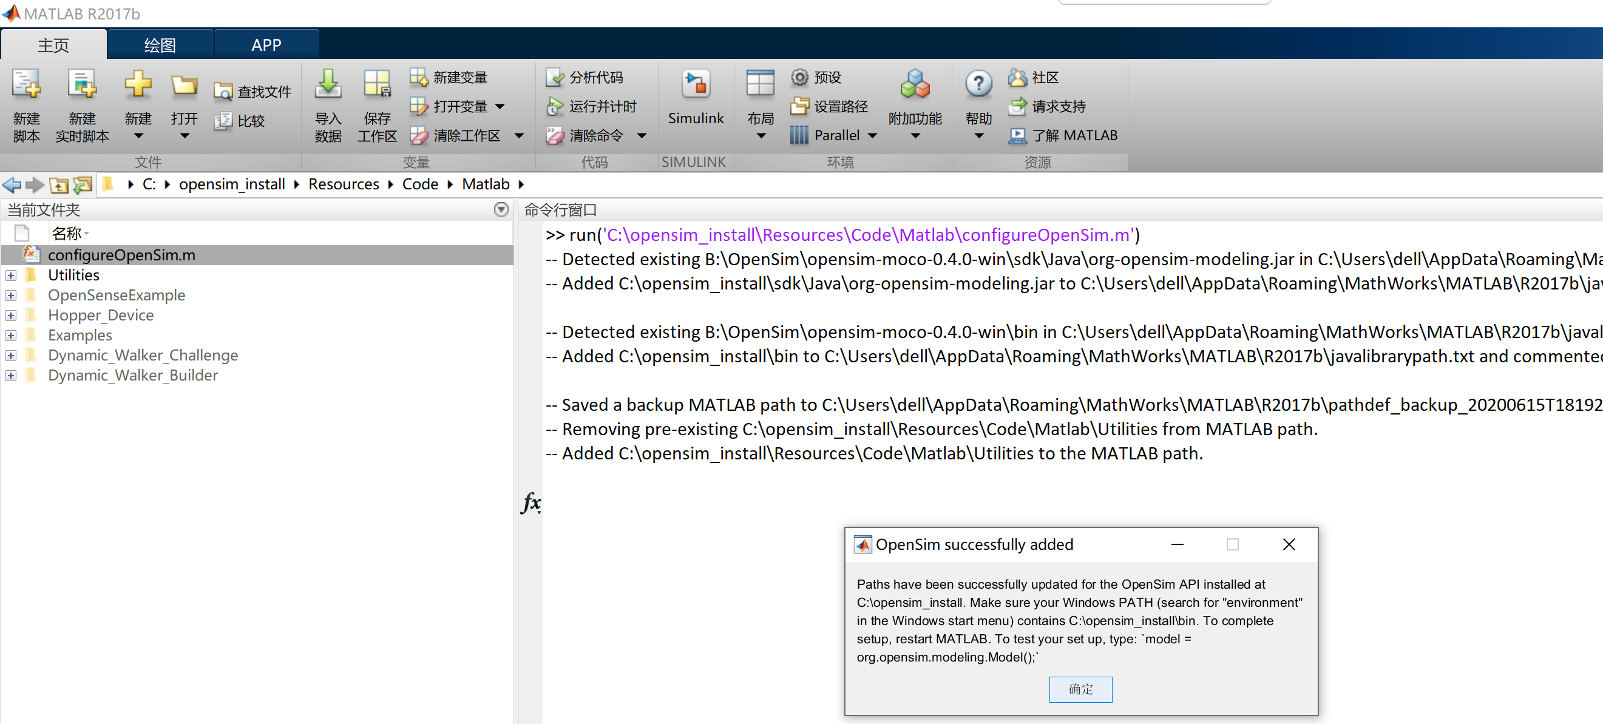Viewport: 1603px width, 724px height.
Task: Click the Resources breadcrumb in the path bar
Action: pos(344,184)
